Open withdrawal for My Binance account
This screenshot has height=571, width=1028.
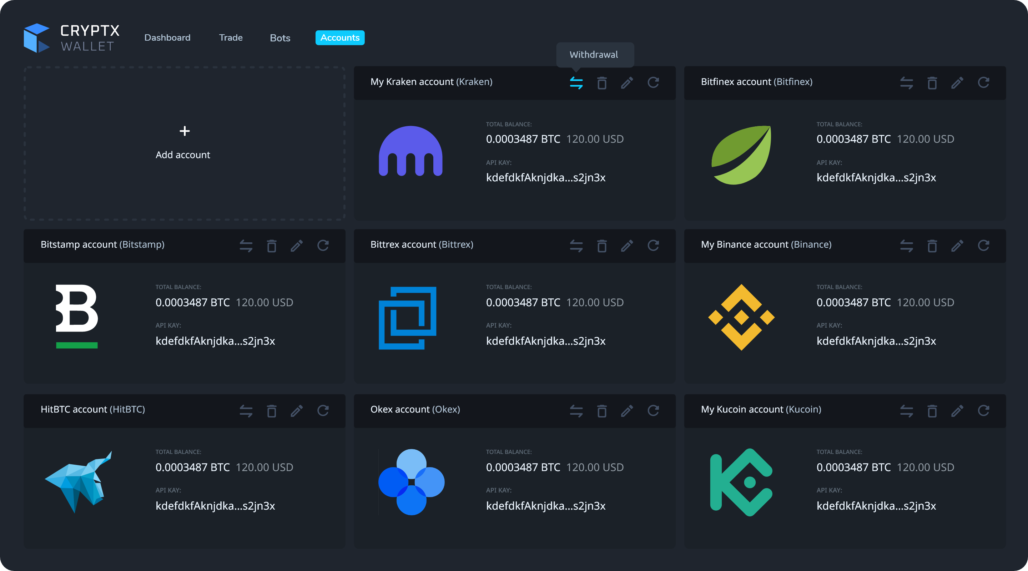906,246
